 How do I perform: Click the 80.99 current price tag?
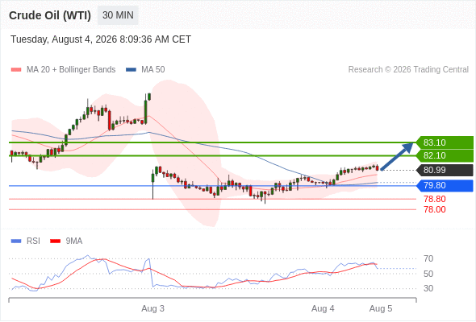click(445, 170)
